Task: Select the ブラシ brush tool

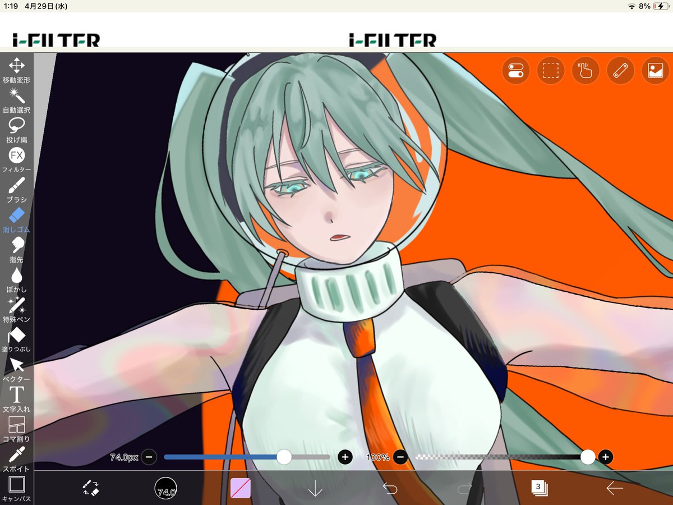Action: coord(17,190)
